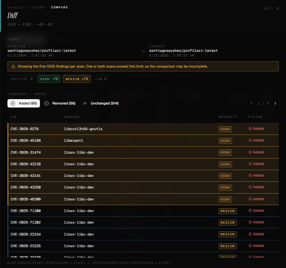Open CVE-2026-23334 finding

pyautogui.click(x=143, y=234)
